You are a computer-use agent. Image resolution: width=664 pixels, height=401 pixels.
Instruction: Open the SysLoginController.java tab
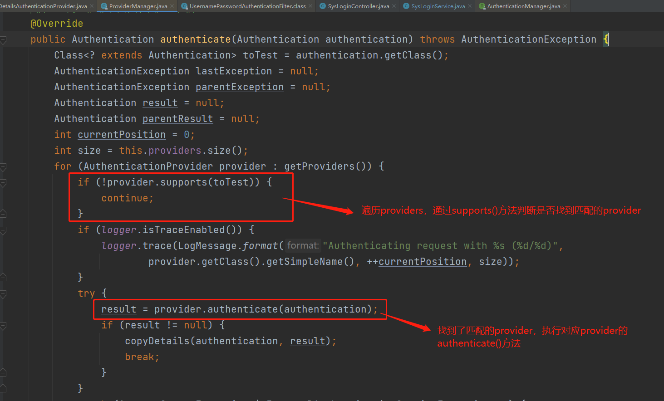pos(358,6)
